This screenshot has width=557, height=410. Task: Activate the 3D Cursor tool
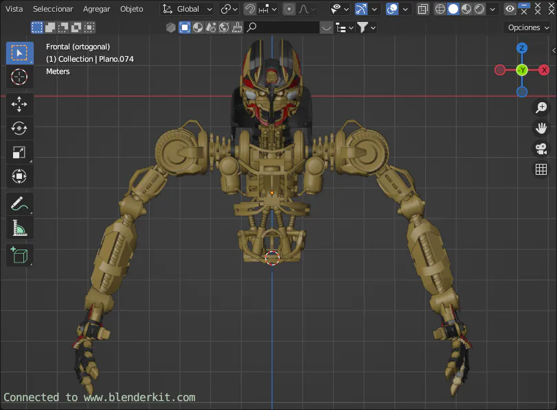click(x=19, y=77)
